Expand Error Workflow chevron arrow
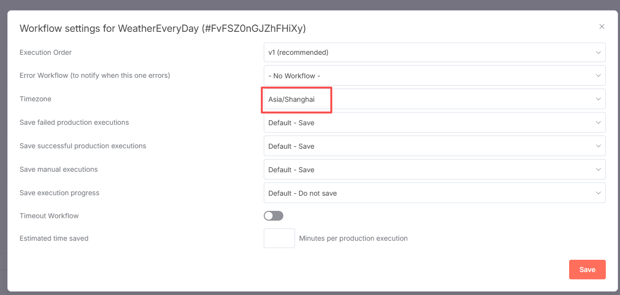 click(x=598, y=76)
